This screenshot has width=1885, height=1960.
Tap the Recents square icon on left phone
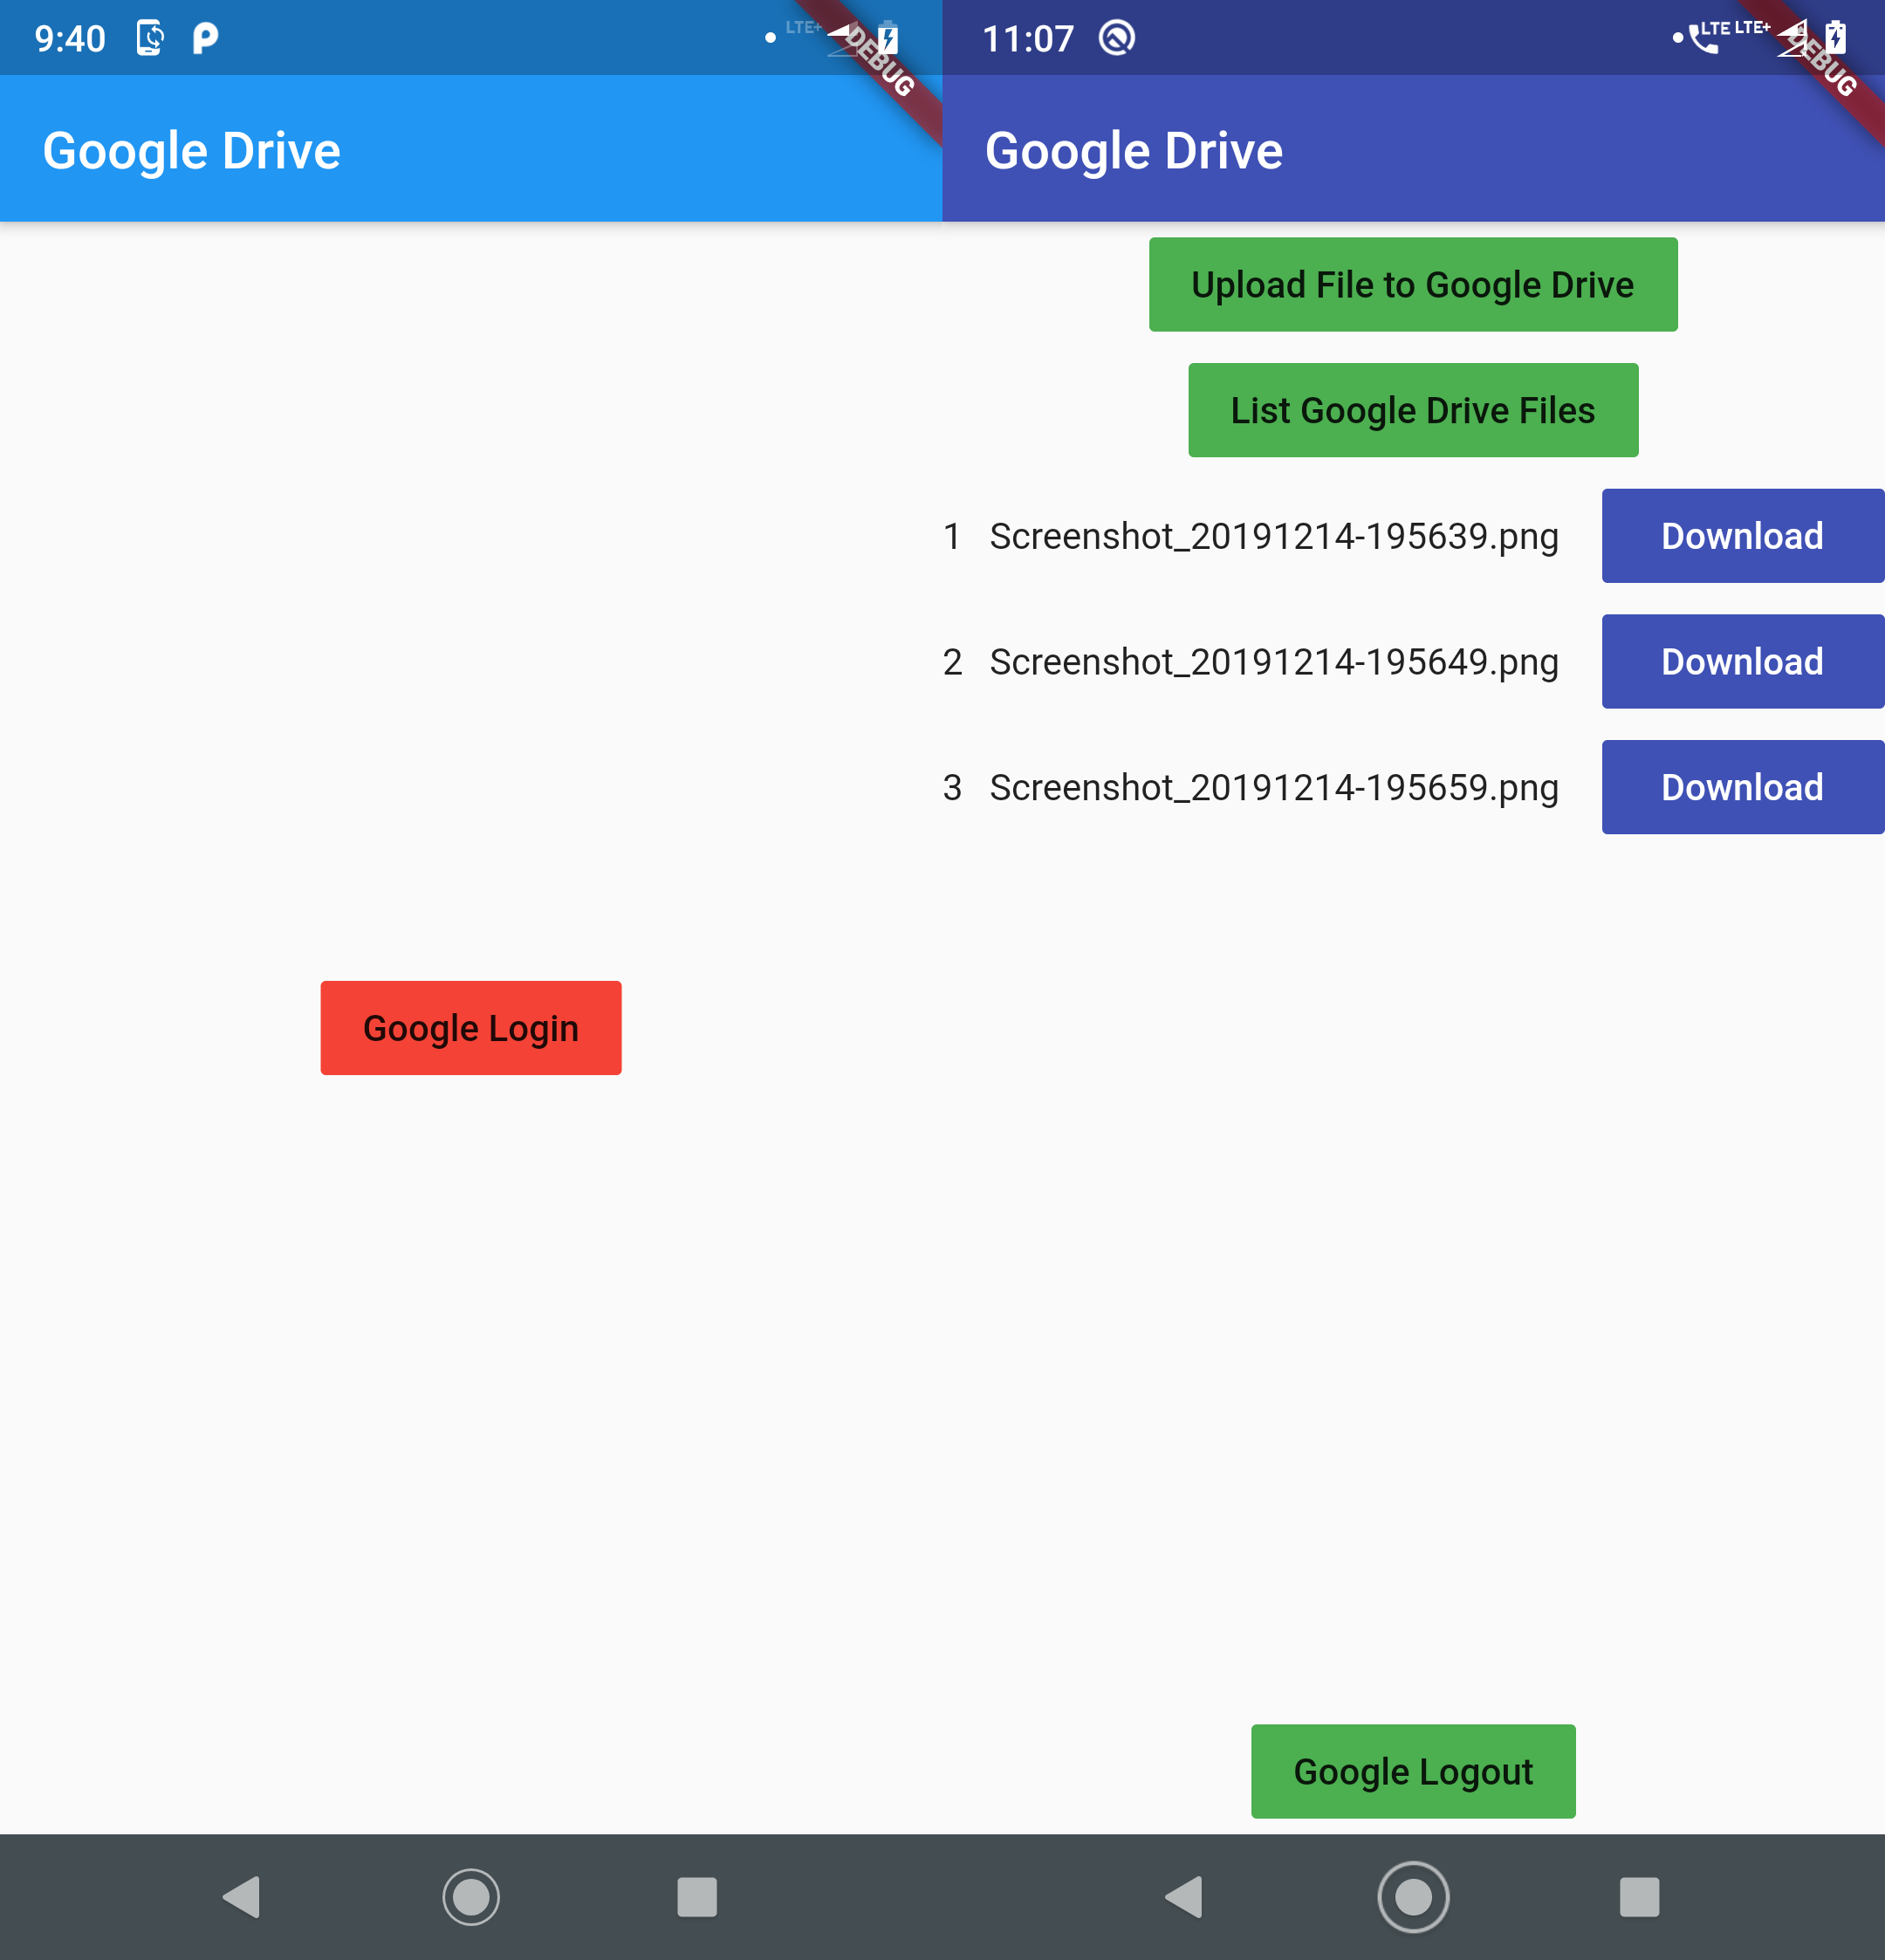697,1897
